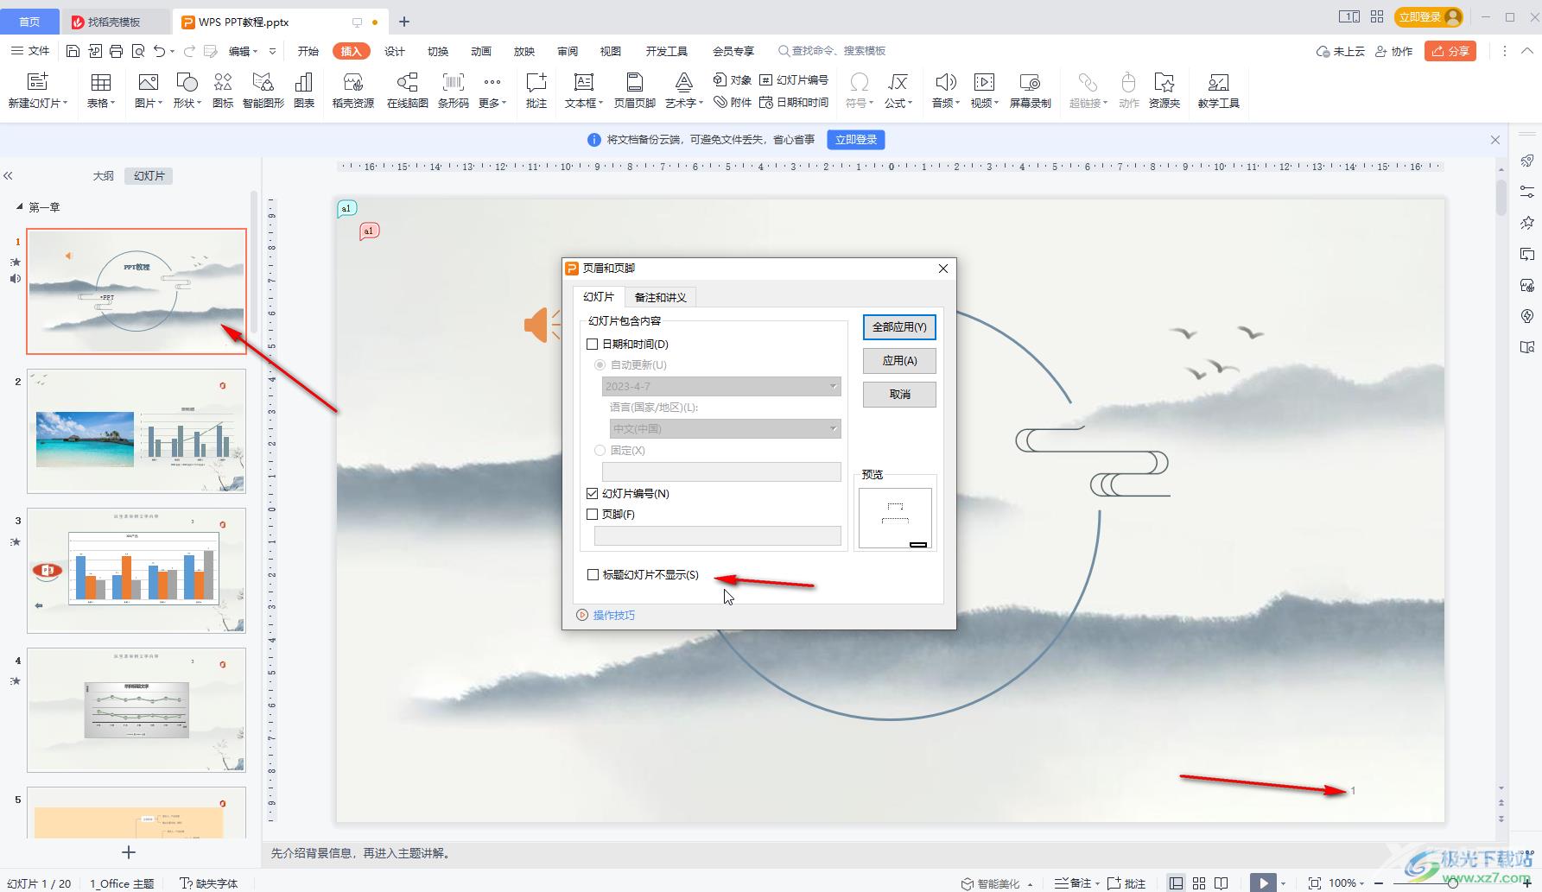Click 全部应用 button
The width and height of the screenshot is (1542, 892).
coord(899,327)
